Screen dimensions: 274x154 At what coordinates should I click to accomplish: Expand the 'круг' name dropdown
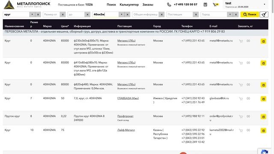pyautogui.click(x=32, y=15)
